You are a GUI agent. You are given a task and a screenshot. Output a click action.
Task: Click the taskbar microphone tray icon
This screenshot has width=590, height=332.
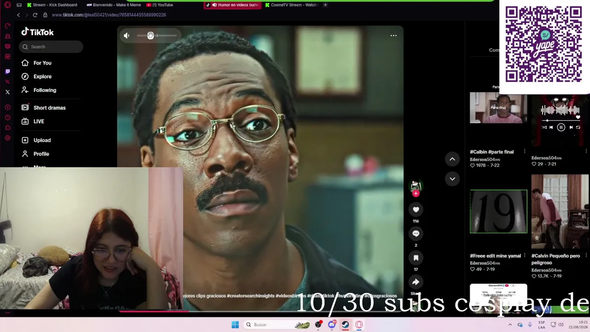(530, 325)
